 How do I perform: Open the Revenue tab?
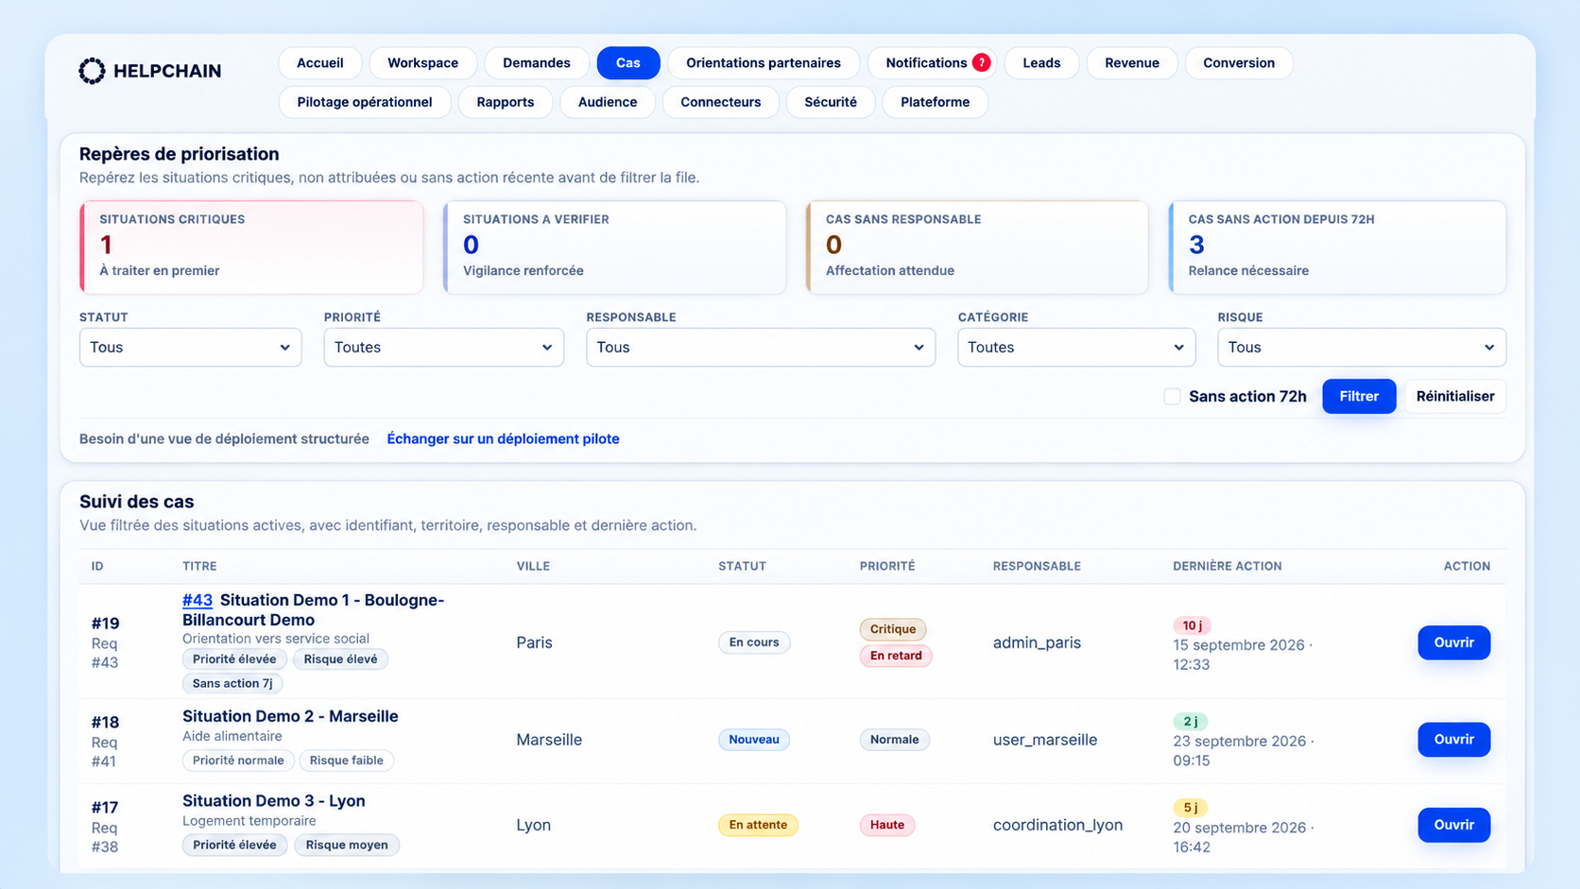tap(1132, 63)
